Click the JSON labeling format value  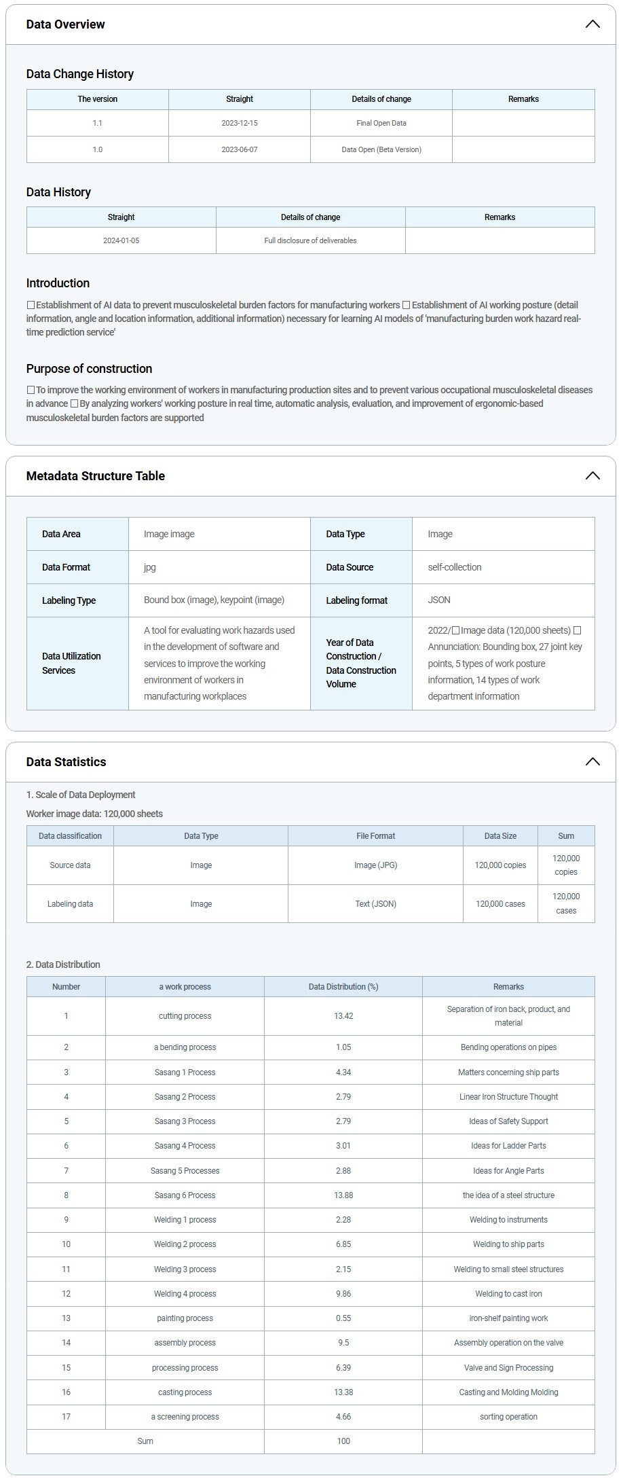439,600
